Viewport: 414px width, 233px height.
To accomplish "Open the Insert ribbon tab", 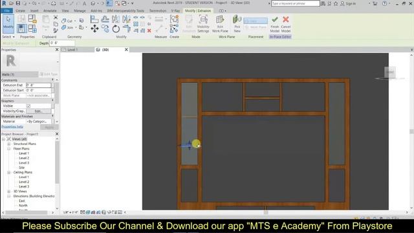I will pos(34,11).
